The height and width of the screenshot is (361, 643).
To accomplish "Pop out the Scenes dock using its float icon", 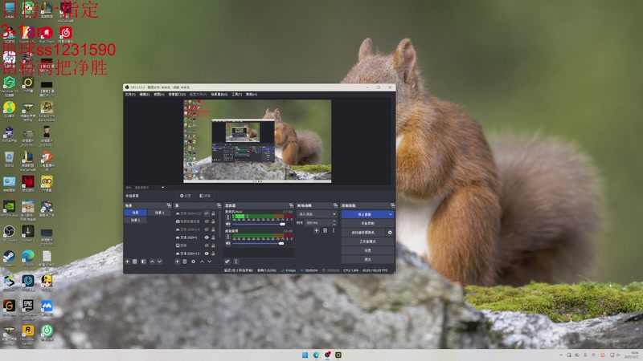I will click(169, 205).
